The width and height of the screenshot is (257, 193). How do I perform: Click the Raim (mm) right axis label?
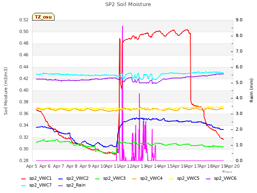pos(251,90)
